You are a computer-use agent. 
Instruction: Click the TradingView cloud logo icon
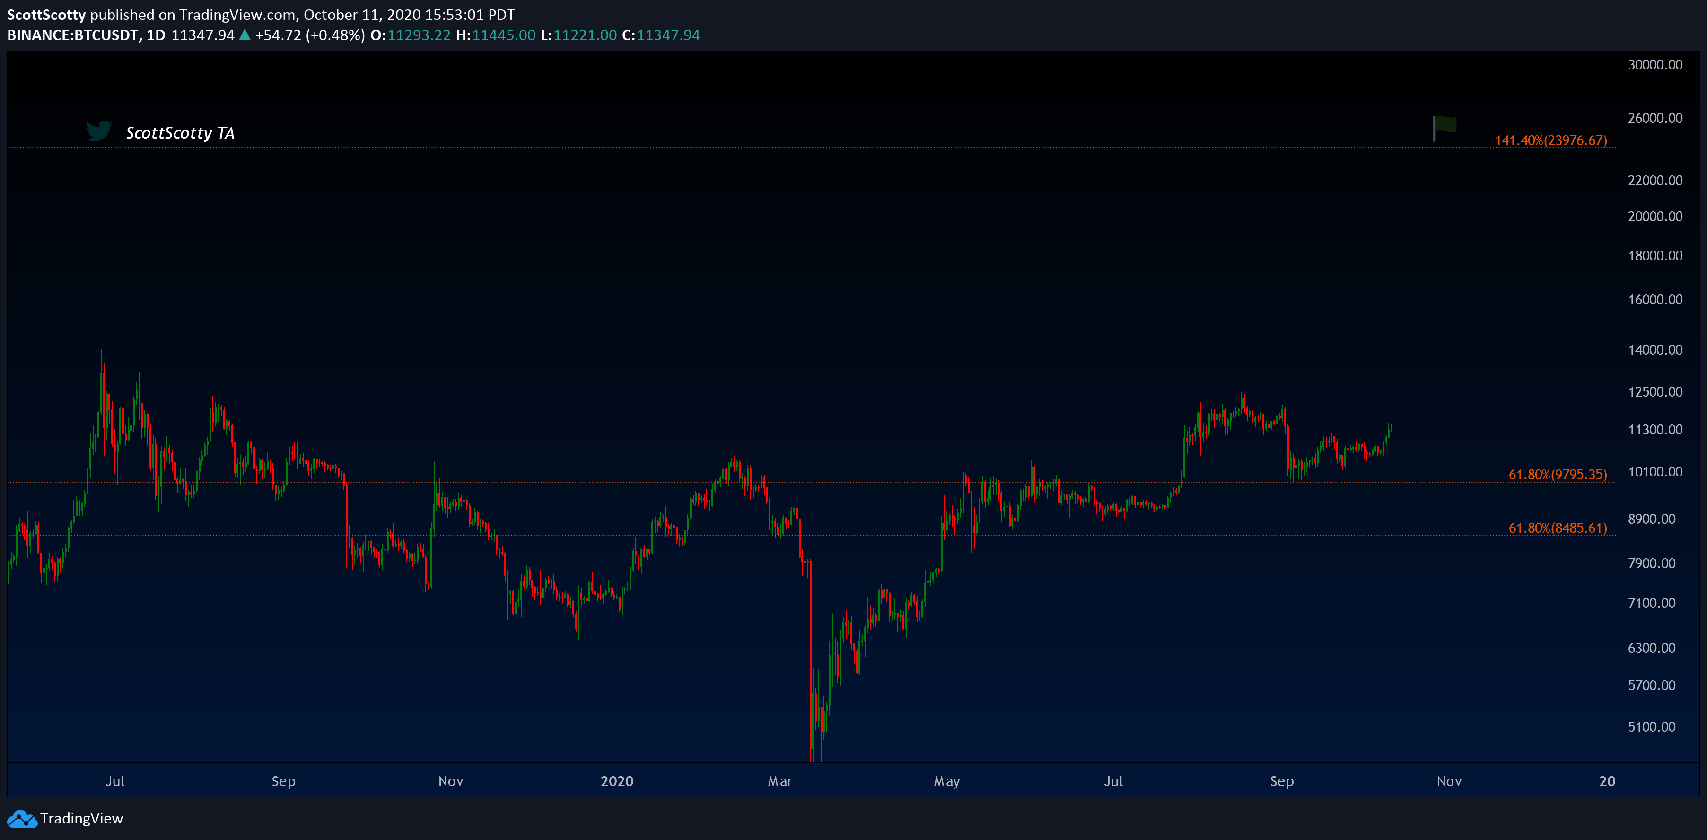(22, 819)
